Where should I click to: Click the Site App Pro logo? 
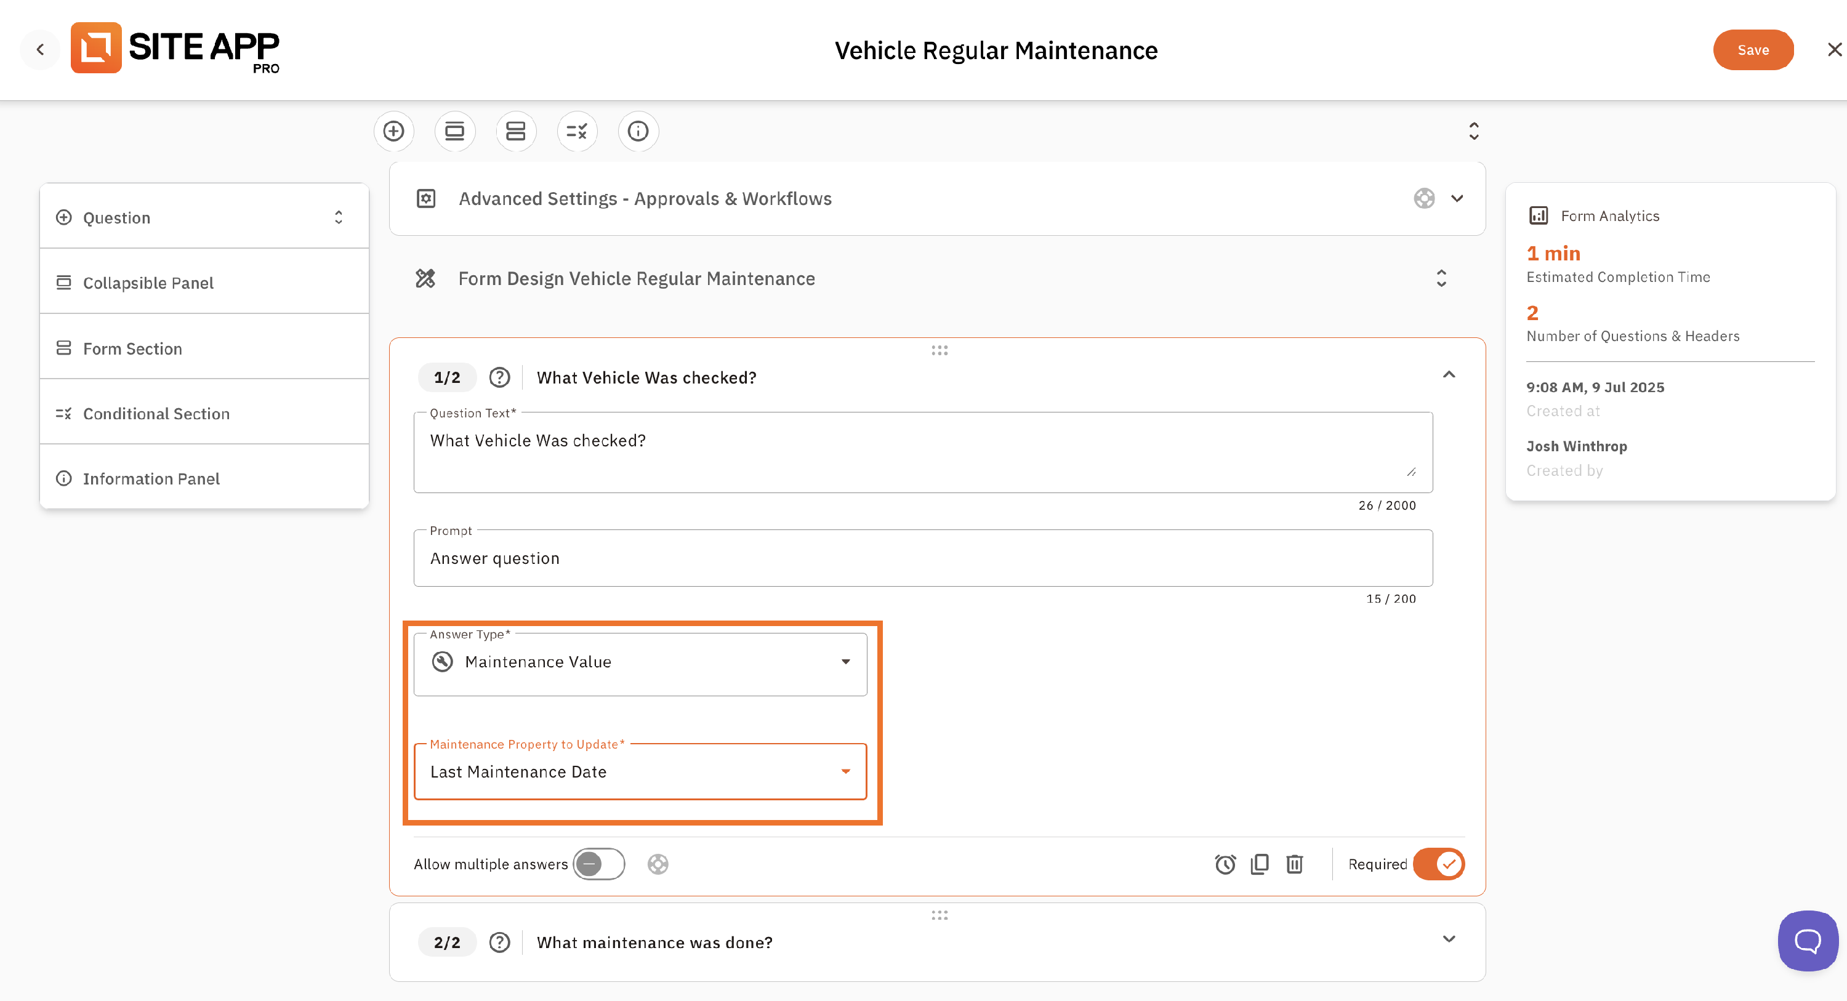pyautogui.click(x=175, y=48)
